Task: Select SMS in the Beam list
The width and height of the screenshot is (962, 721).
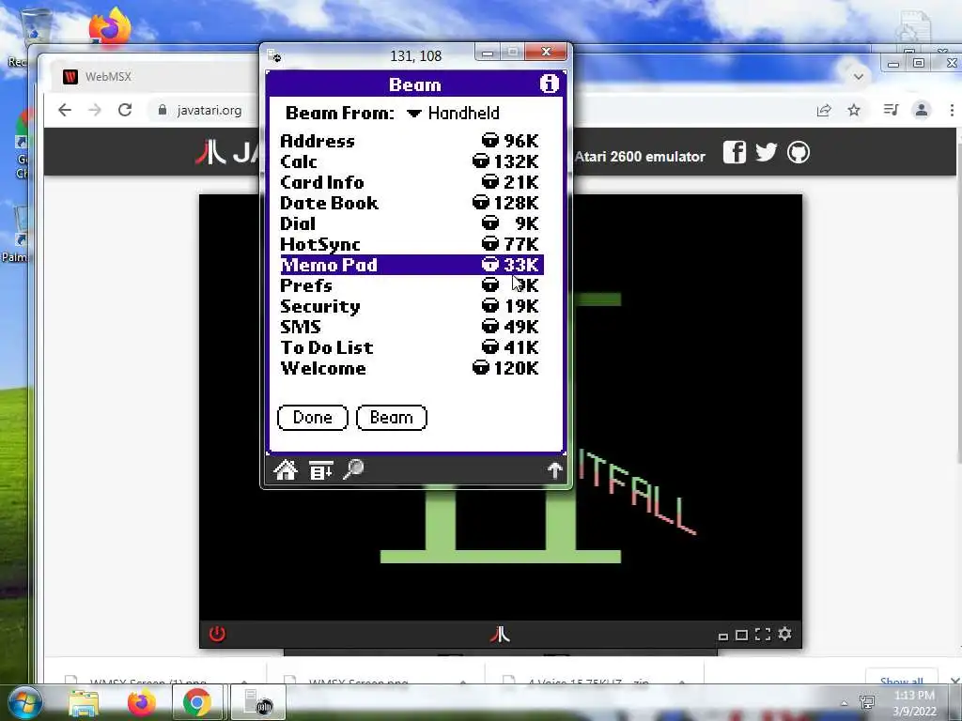Action: [410, 327]
